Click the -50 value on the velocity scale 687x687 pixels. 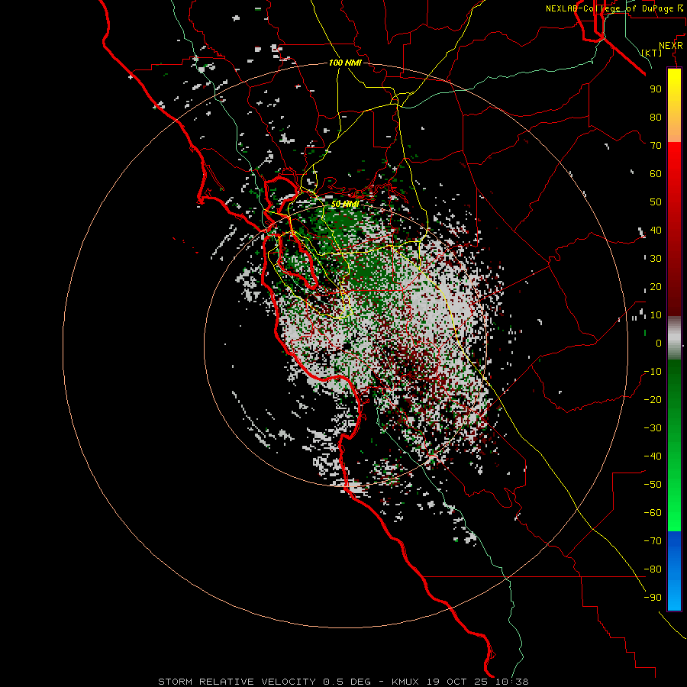click(653, 485)
